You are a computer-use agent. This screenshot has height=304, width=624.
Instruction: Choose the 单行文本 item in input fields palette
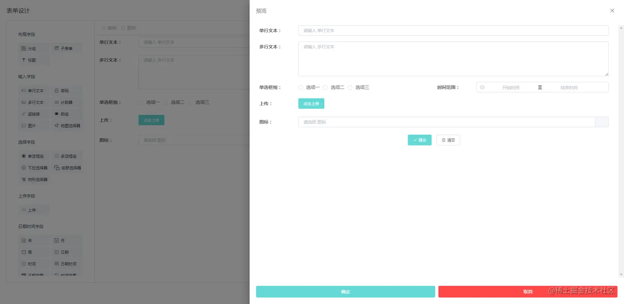click(x=33, y=91)
